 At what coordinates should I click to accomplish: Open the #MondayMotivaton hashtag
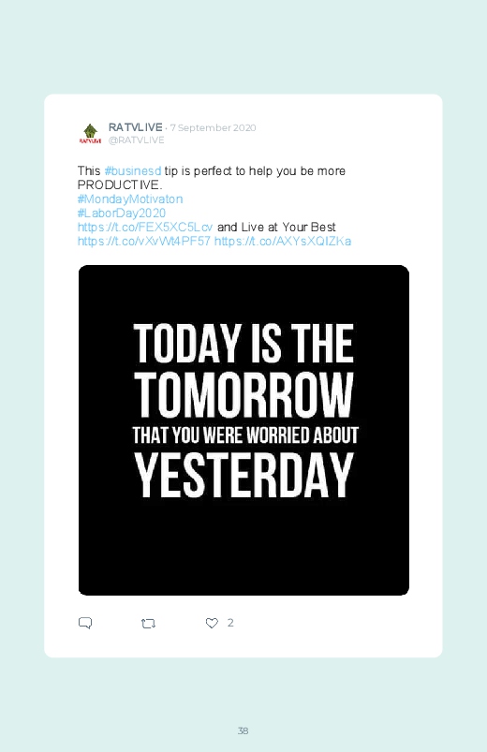tap(130, 199)
